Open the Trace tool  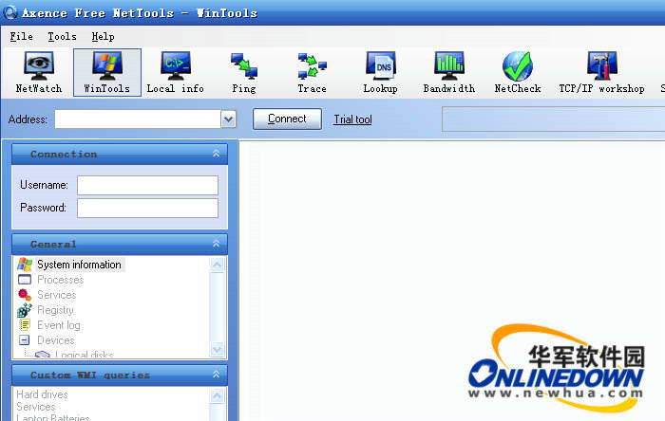pyautogui.click(x=312, y=72)
